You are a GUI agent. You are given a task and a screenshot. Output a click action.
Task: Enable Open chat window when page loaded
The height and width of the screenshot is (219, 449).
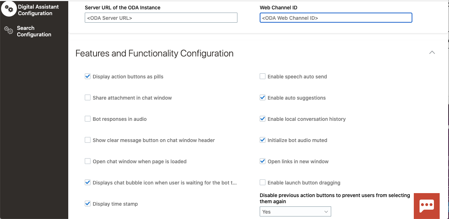pyautogui.click(x=88, y=161)
